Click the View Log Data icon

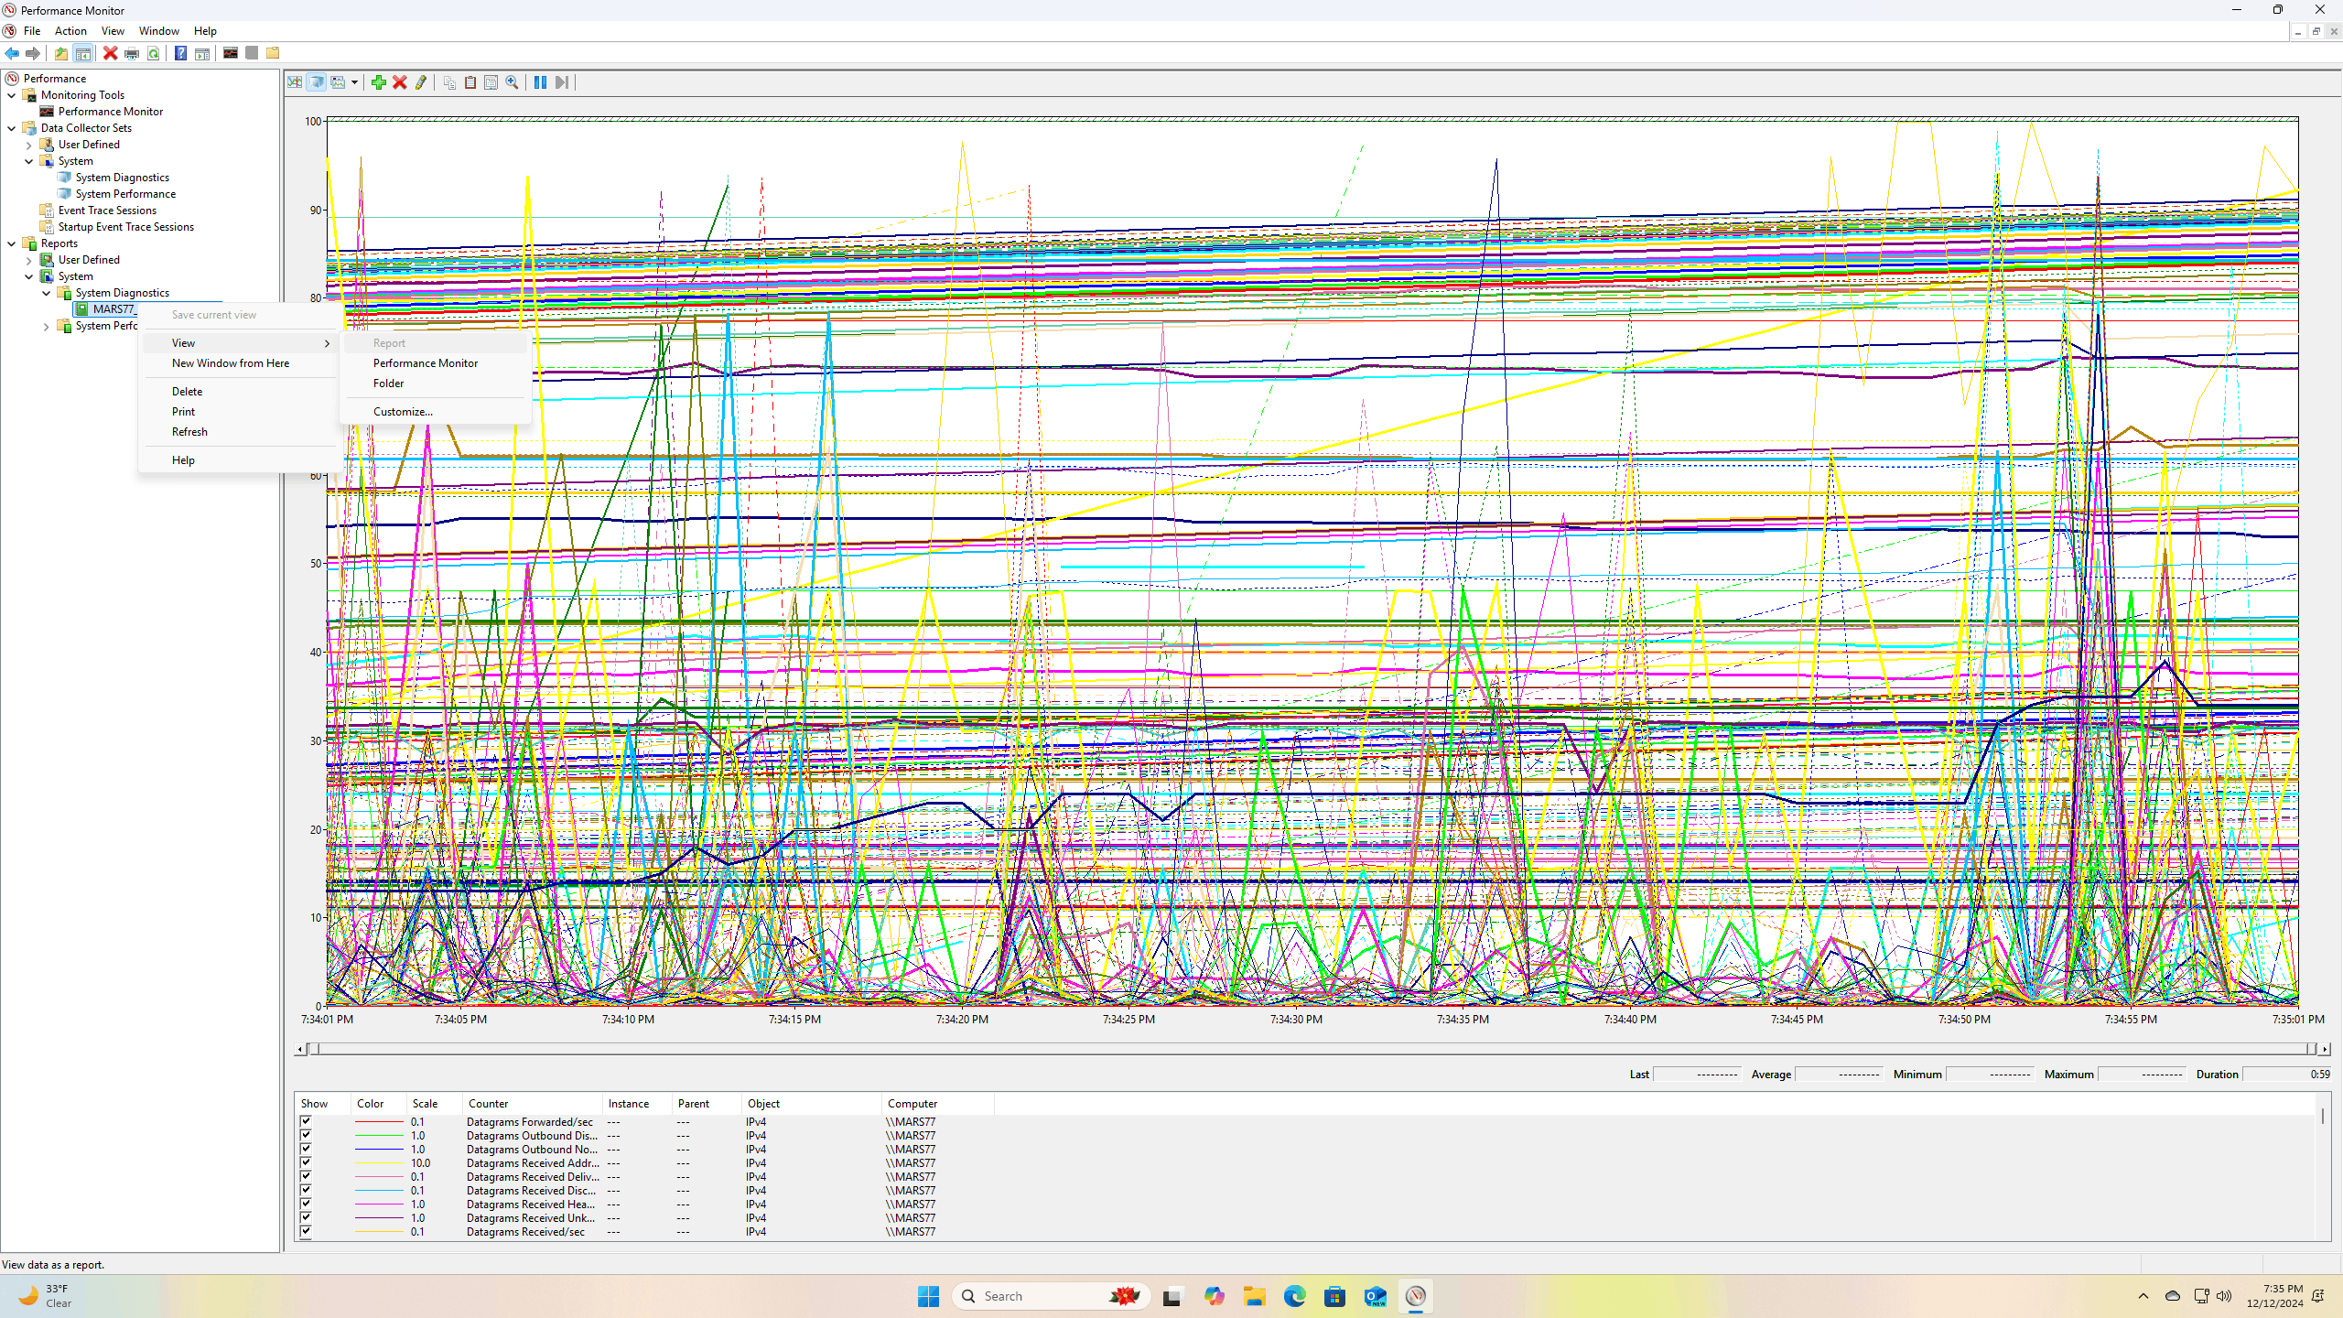click(316, 82)
